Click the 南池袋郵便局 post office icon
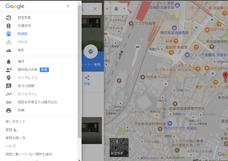Image resolution: width=228 pixels, height=161 pixels. tap(212, 46)
